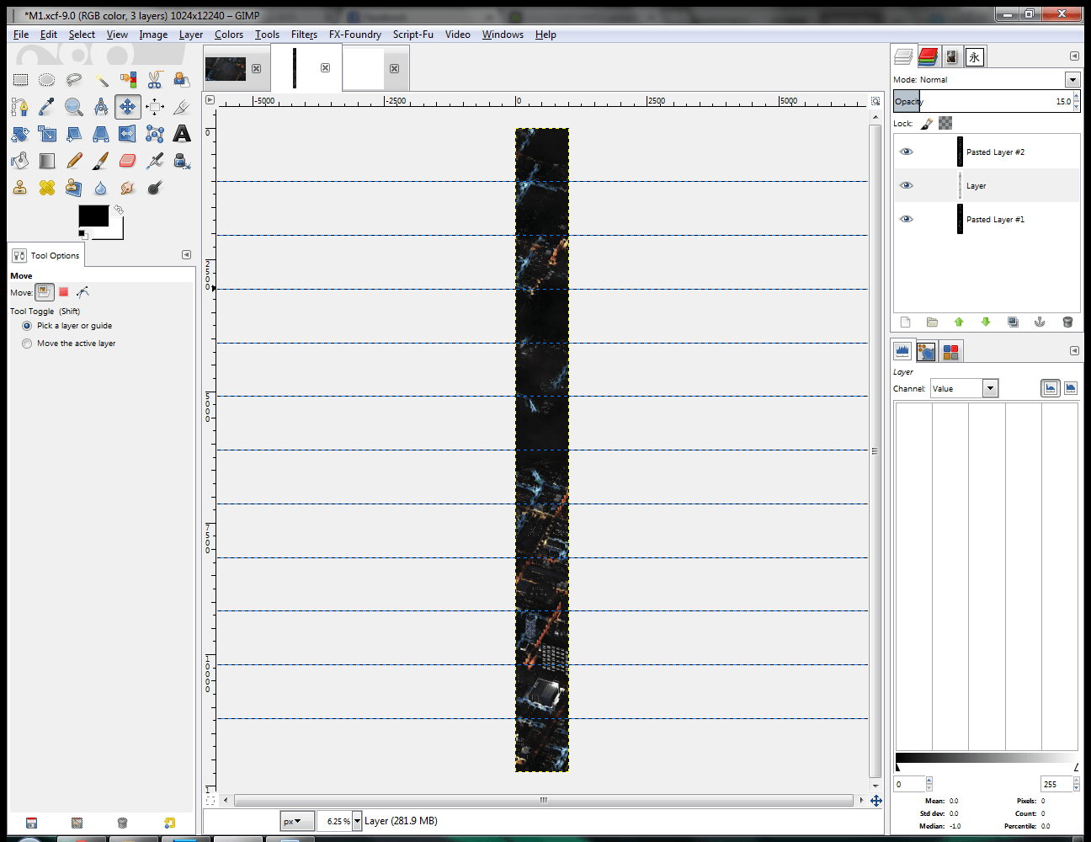Select the Heal tool

pyautogui.click(x=47, y=188)
